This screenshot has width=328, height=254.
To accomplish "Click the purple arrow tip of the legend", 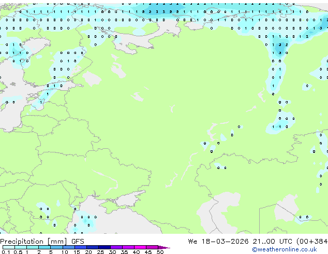I will [x=164, y=247].
